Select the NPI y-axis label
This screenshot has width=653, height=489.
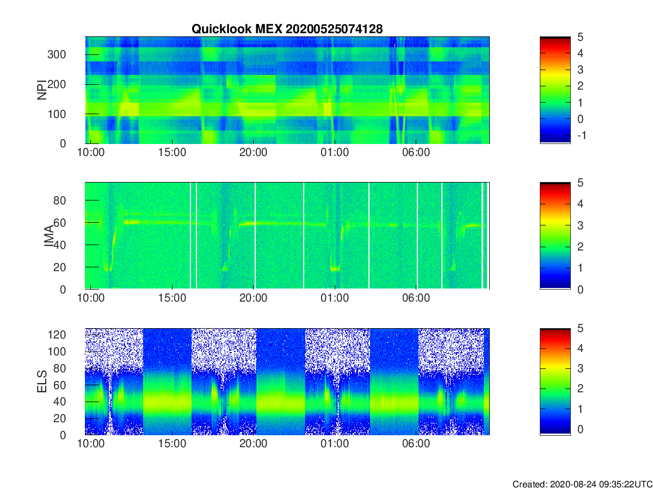41,90
